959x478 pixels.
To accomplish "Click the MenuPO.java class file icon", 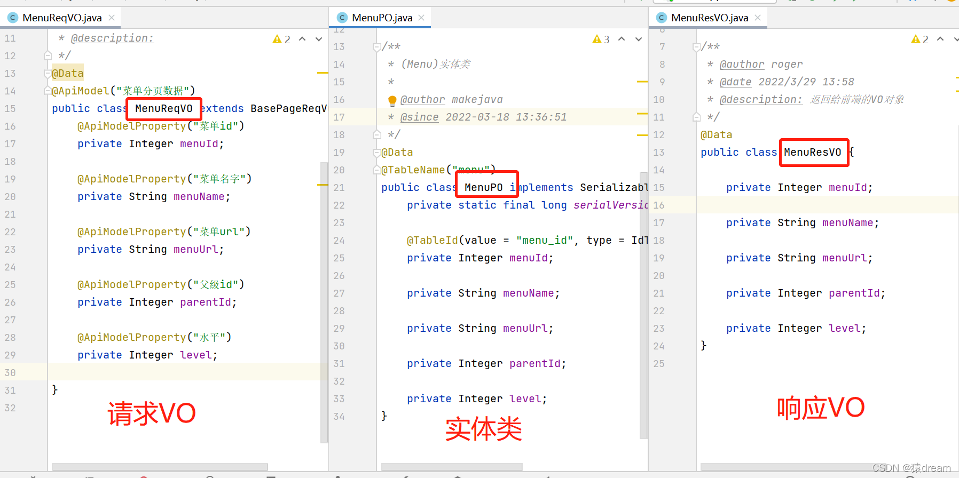I will [342, 18].
